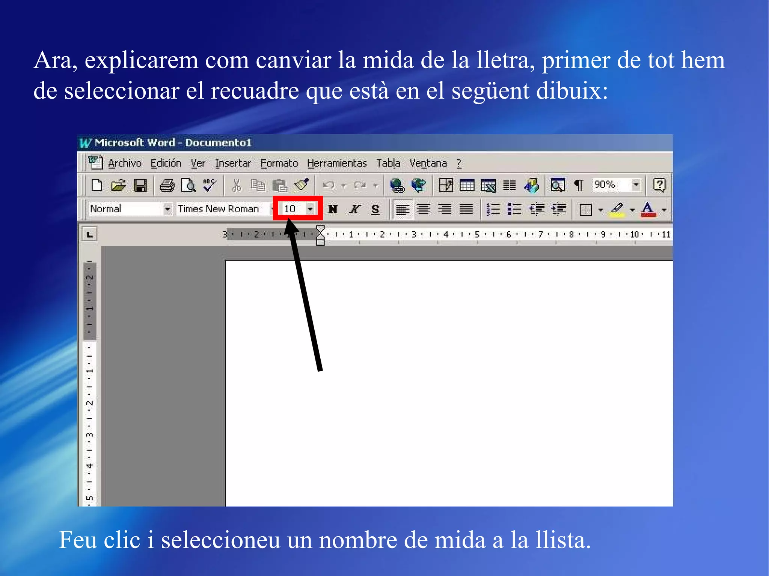The width and height of the screenshot is (769, 576).
Task: Open the Formato menu
Action: click(x=279, y=163)
